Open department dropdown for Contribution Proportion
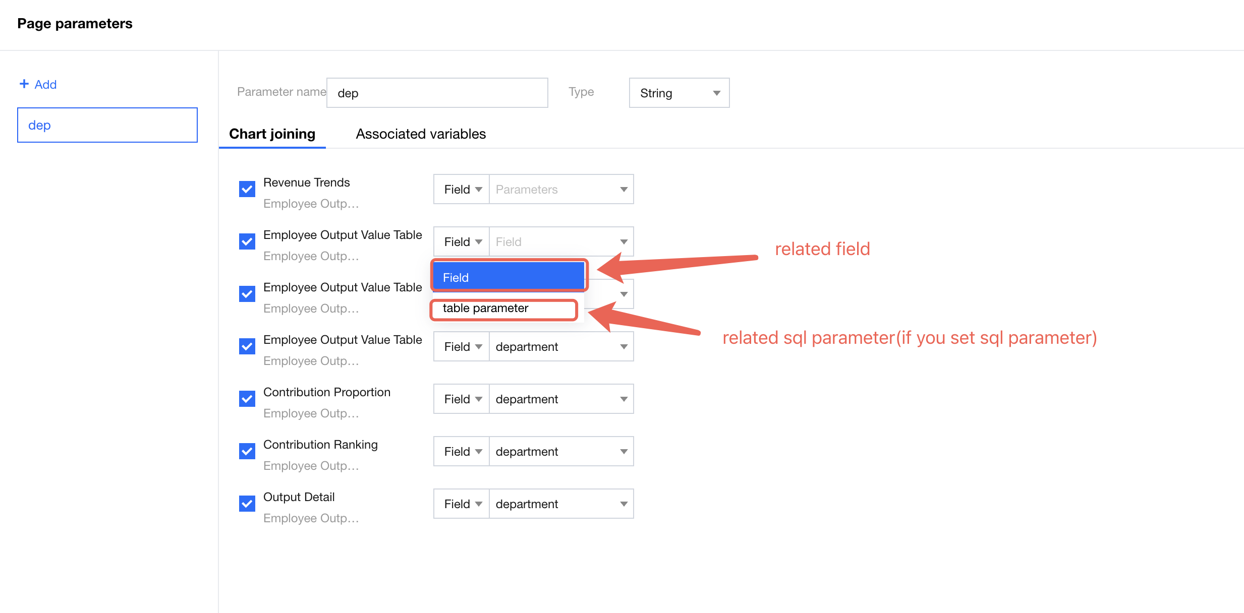1244x613 pixels. 561,399
